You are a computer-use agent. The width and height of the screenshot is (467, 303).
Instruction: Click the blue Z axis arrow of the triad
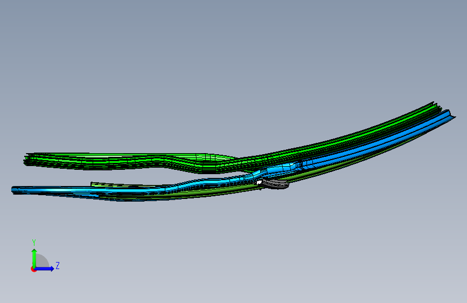[x=45, y=268]
